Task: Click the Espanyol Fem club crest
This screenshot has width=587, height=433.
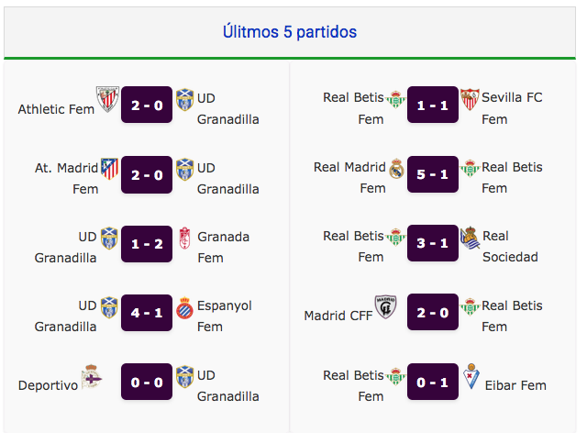Action: point(184,308)
